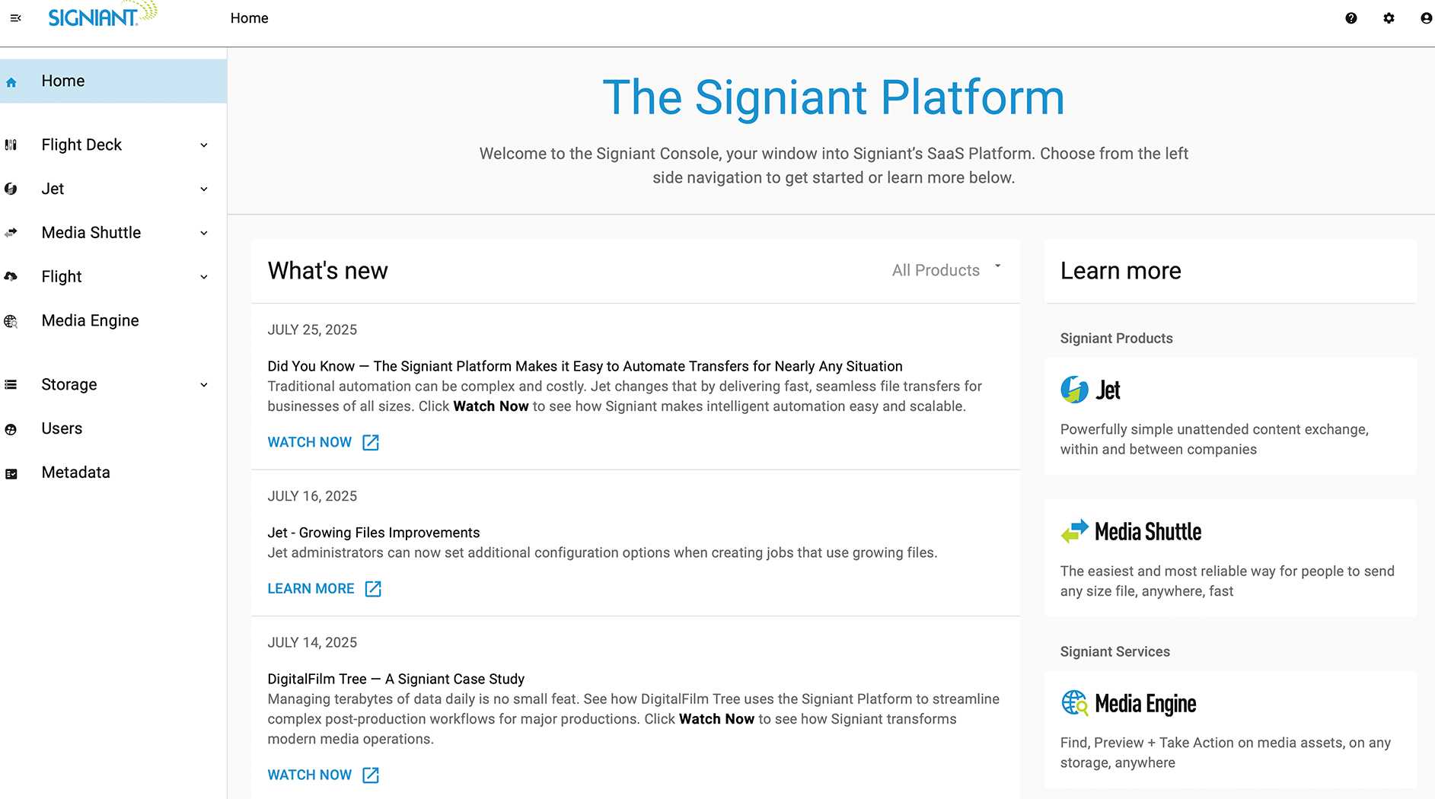Screen dimensions: 1435x799
Task: Click the external link icon beside Learn More
Action: pos(373,589)
